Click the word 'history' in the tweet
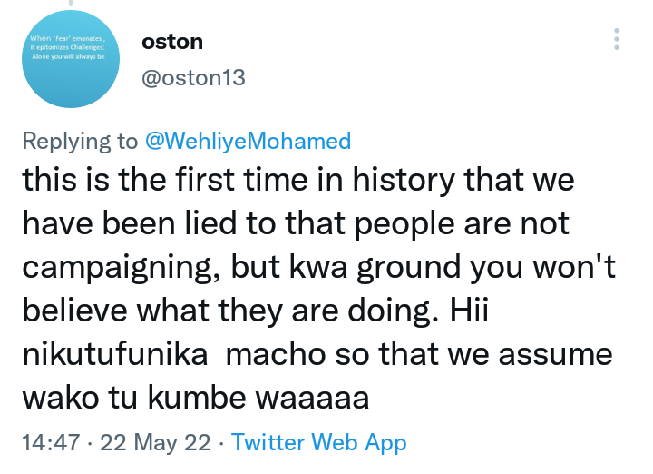Viewport: 653px width, 474px height. pos(404,180)
